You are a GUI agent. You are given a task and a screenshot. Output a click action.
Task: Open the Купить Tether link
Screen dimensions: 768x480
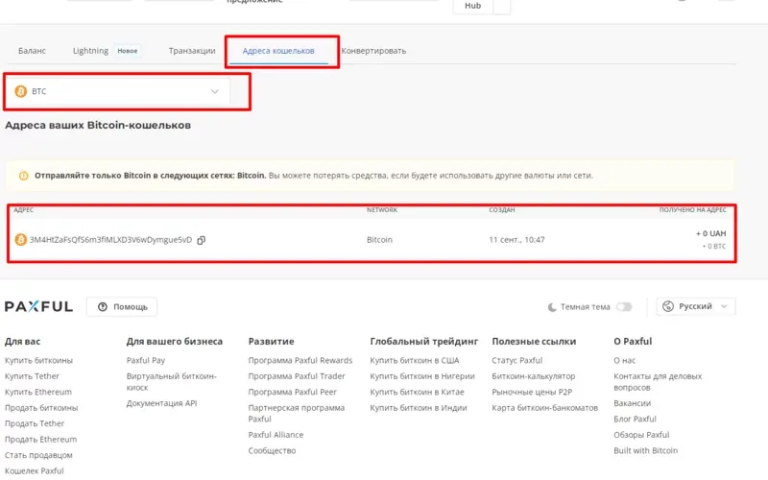[32, 376]
